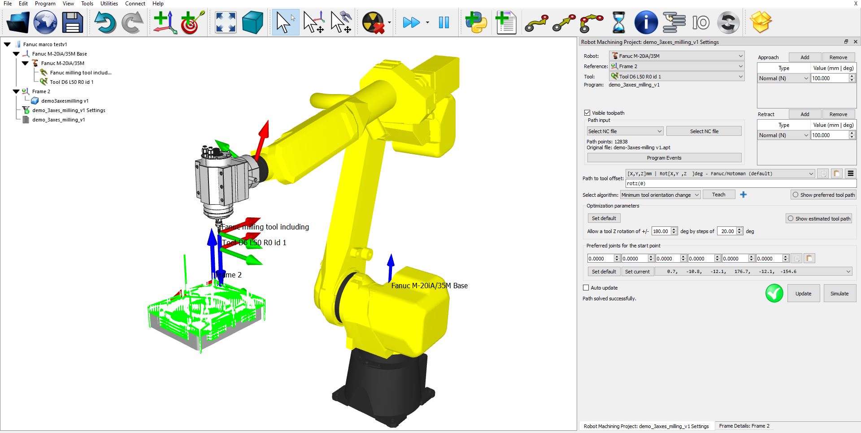Click the Program Events button
The width and height of the screenshot is (861, 433).
coord(664,158)
